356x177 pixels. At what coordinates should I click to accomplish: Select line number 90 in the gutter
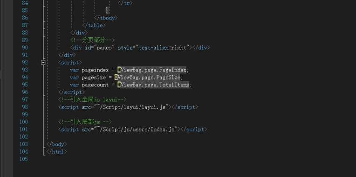25,47
